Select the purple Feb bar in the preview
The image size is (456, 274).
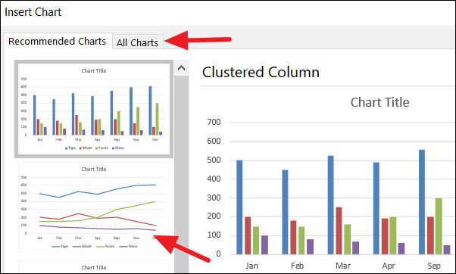click(x=311, y=247)
